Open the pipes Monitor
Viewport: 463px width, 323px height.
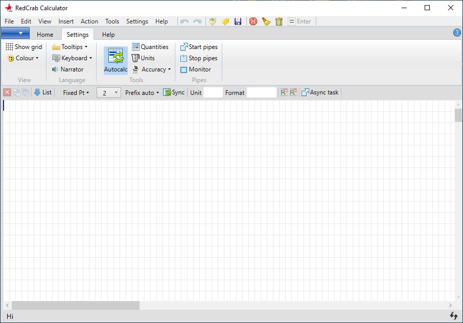point(196,69)
